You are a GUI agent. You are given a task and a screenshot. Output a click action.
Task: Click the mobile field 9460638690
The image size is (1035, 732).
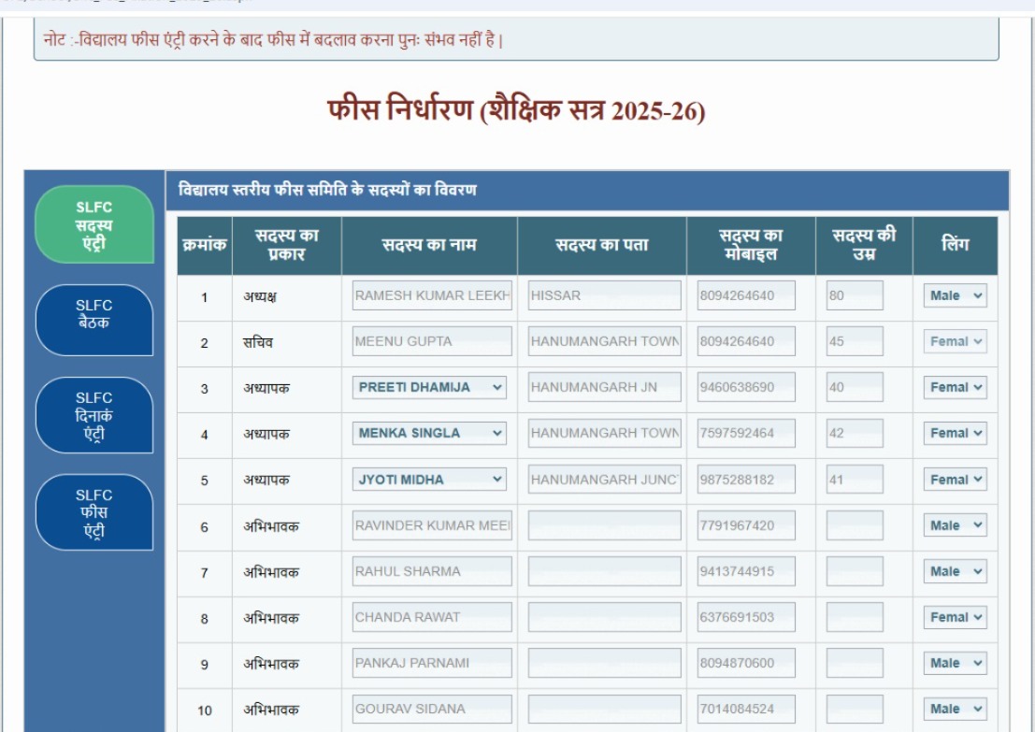[x=746, y=387]
